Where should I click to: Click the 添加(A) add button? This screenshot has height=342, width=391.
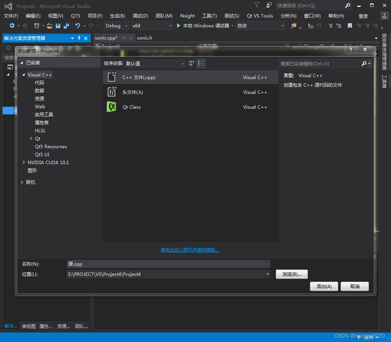(x=324, y=286)
